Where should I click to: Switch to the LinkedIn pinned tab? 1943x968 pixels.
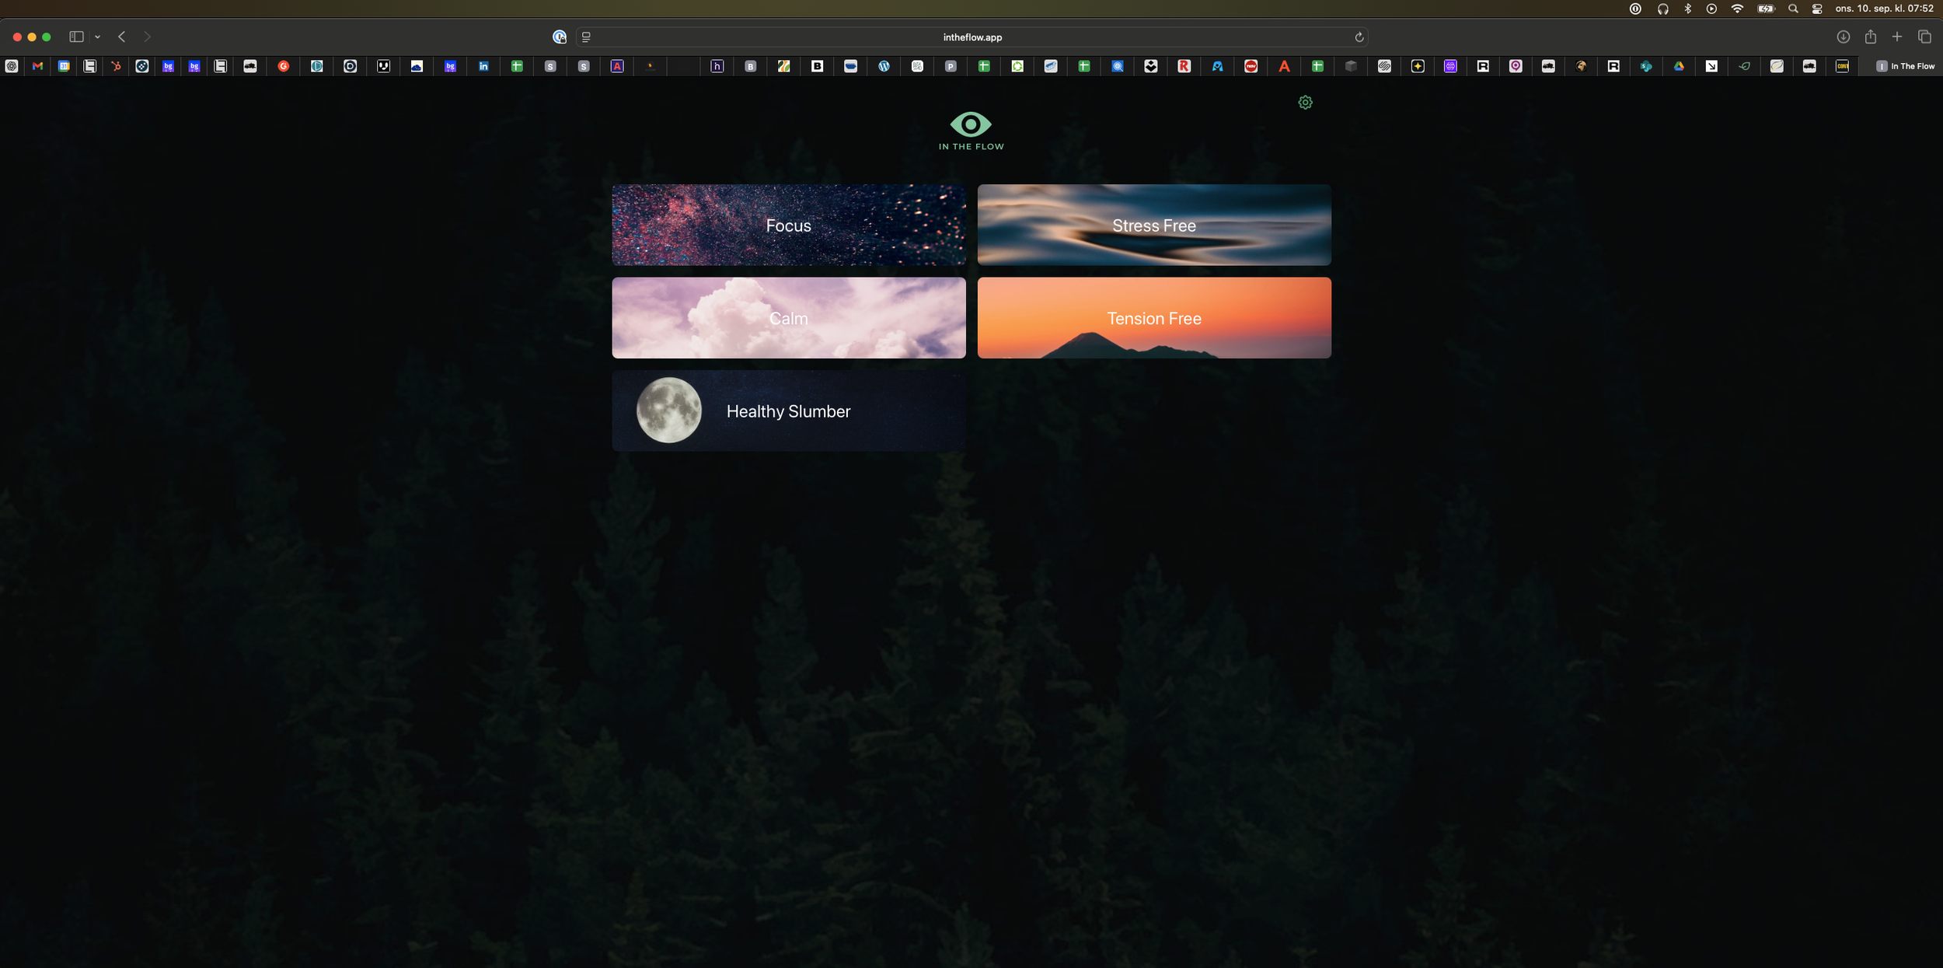click(x=483, y=67)
